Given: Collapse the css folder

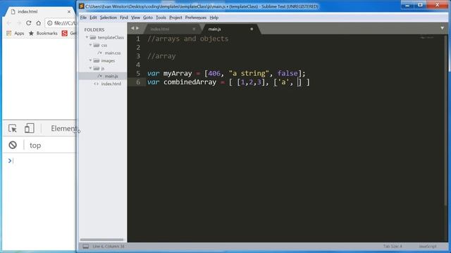Looking at the screenshot, I should coord(90,45).
